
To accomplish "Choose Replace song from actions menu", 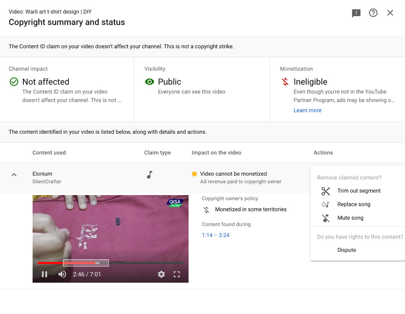I will 354,204.
